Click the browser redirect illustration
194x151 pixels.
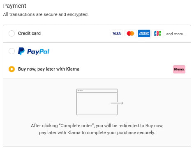pos(100,102)
